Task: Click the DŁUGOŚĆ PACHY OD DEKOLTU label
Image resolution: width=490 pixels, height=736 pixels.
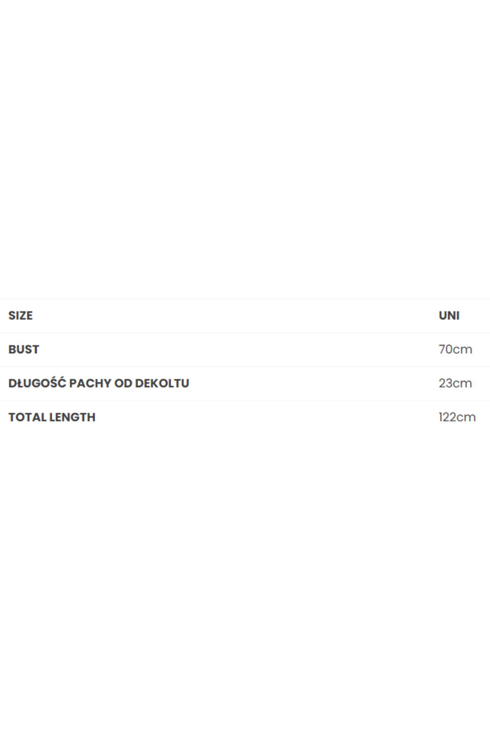Action: pos(99,383)
